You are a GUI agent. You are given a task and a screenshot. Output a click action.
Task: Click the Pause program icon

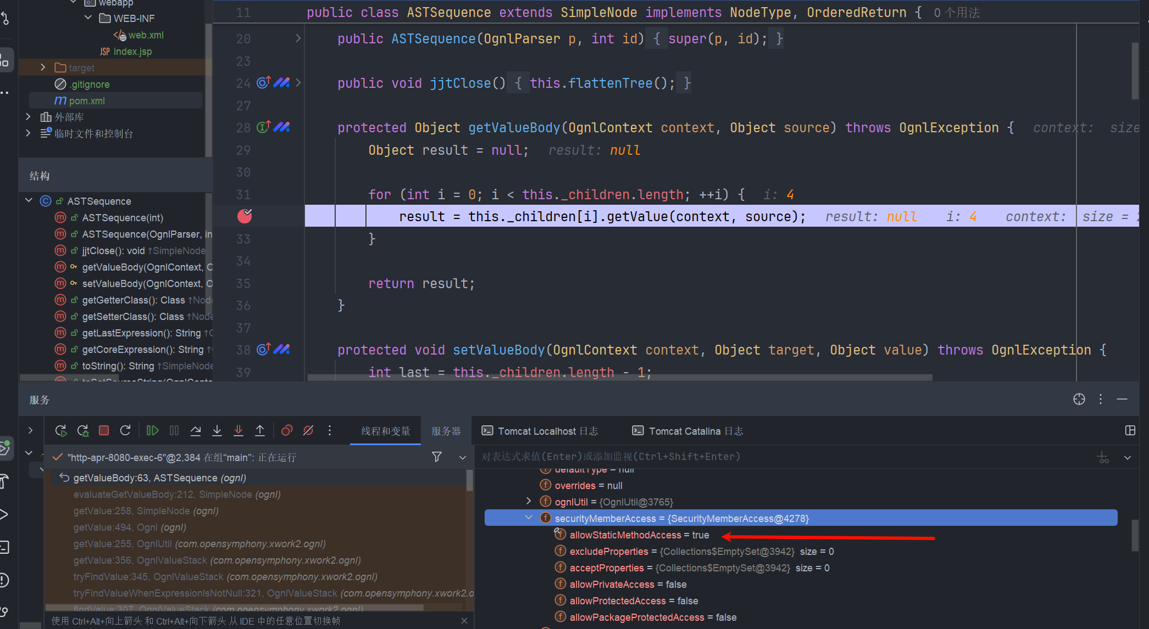(174, 431)
